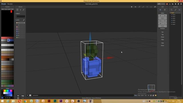
Task: Select the world pencil tool
Action: (x=23, y=10)
